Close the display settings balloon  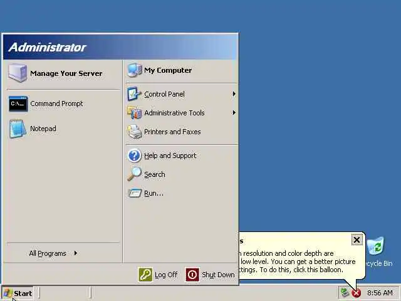coord(357,240)
